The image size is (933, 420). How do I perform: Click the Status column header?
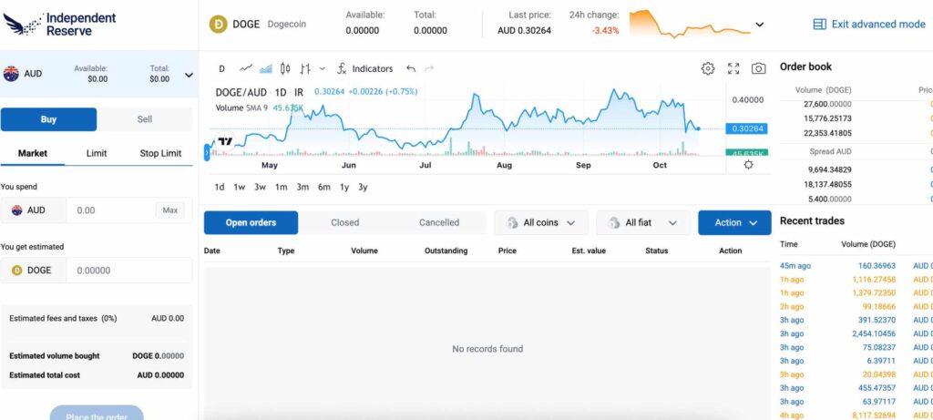tap(656, 251)
